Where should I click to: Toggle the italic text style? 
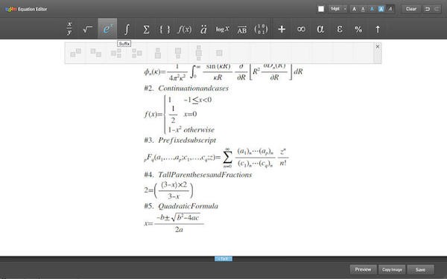[x=390, y=9]
